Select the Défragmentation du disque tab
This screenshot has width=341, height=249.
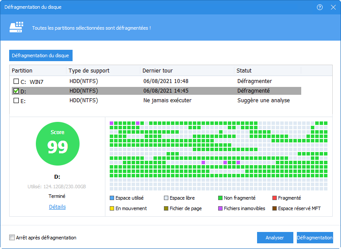click(41, 55)
